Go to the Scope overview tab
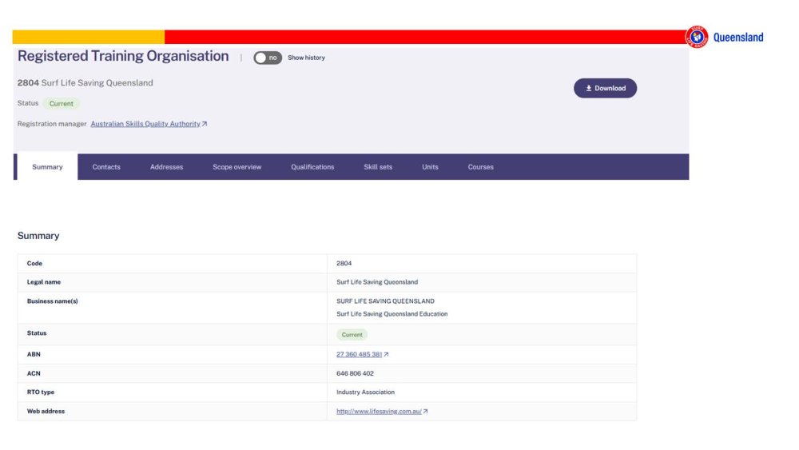The image size is (799, 450). (237, 166)
